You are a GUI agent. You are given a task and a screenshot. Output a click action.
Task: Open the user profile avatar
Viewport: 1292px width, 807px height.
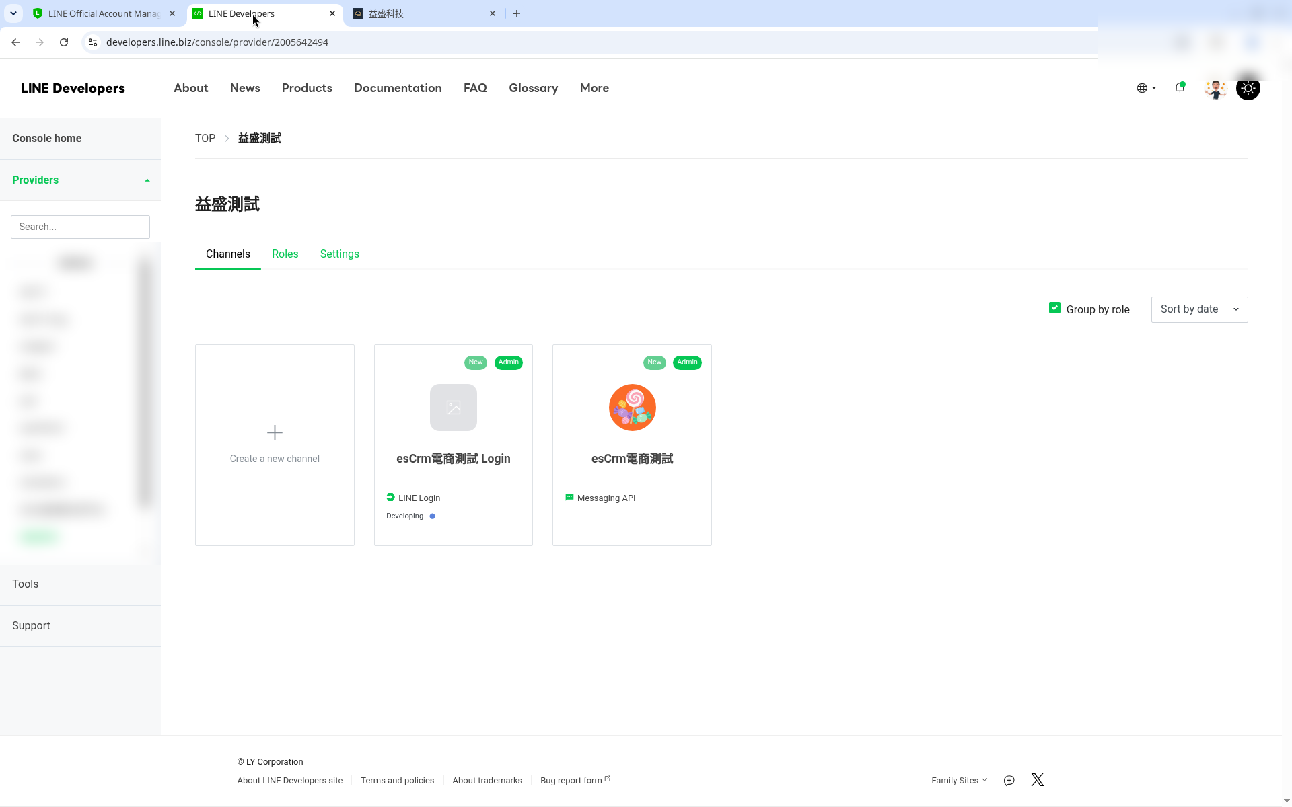tap(1215, 88)
